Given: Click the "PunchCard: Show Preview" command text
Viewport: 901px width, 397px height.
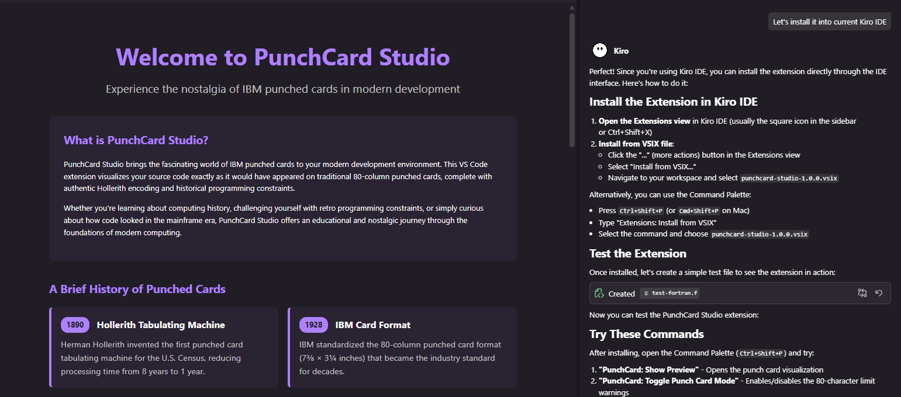Looking at the screenshot, I should tap(649, 370).
